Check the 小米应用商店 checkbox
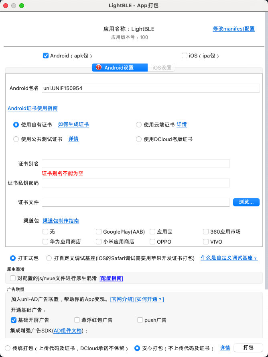Viewport: 268px width, 357px height. tap(99, 242)
